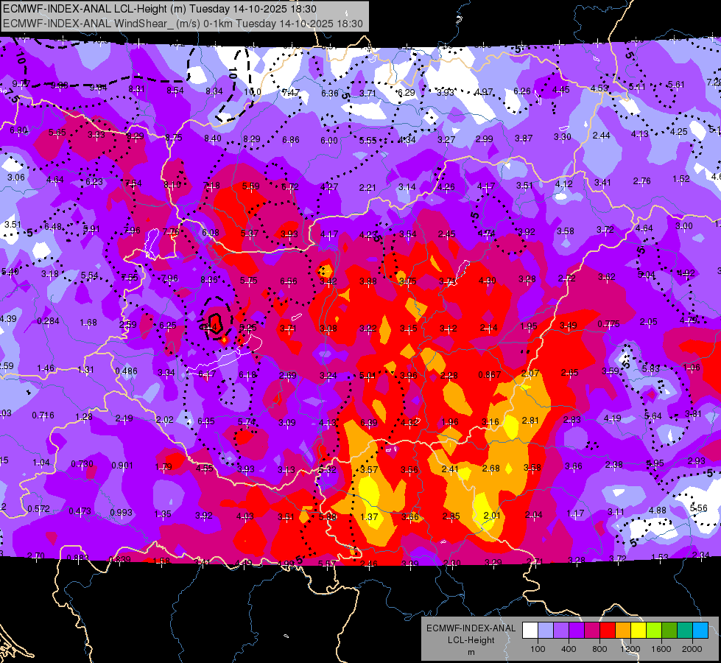Click the wind shear value "0.473"
Image resolution: width=721 pixels, height=663 pixels.
(x=80, y=511)
